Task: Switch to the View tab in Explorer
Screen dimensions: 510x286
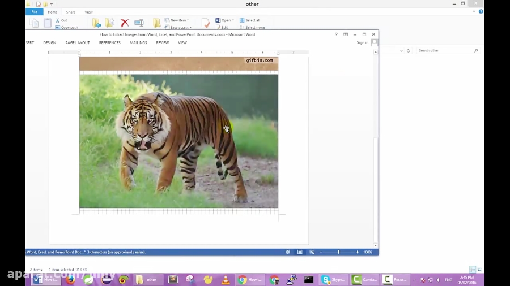Action: point(89,12)
